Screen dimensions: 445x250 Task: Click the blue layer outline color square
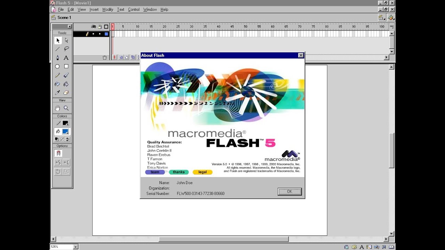106,34
